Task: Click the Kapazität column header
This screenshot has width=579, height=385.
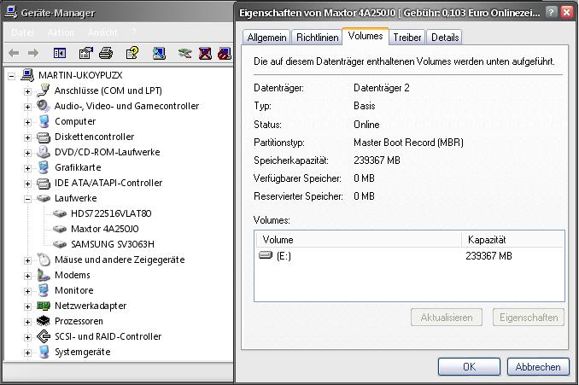Action: click(513, 240)
